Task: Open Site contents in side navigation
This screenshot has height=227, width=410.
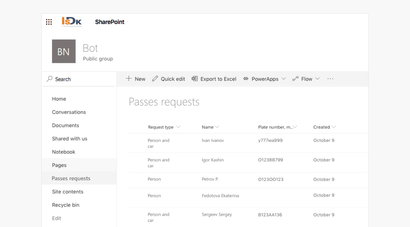Action: tap(68, 192)
